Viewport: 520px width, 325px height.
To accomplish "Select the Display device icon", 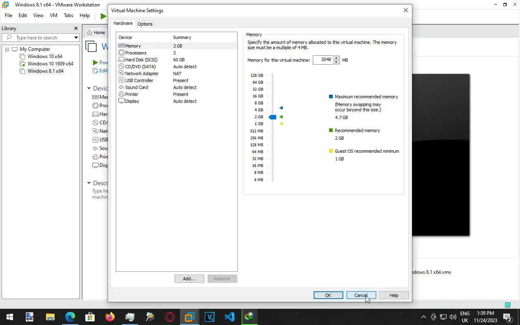I will [121, 101].
